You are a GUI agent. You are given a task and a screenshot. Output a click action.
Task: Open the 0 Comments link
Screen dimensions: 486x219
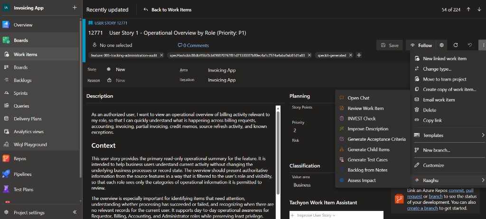pyautogui.click(x=194, y=45)
